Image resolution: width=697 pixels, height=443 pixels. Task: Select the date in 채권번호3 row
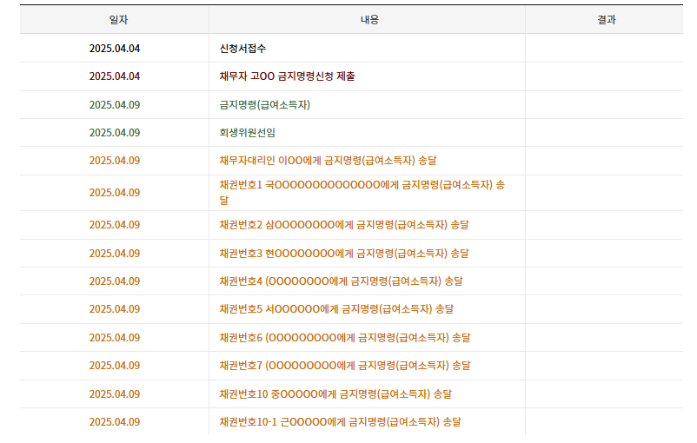click(x=115, y=254)
